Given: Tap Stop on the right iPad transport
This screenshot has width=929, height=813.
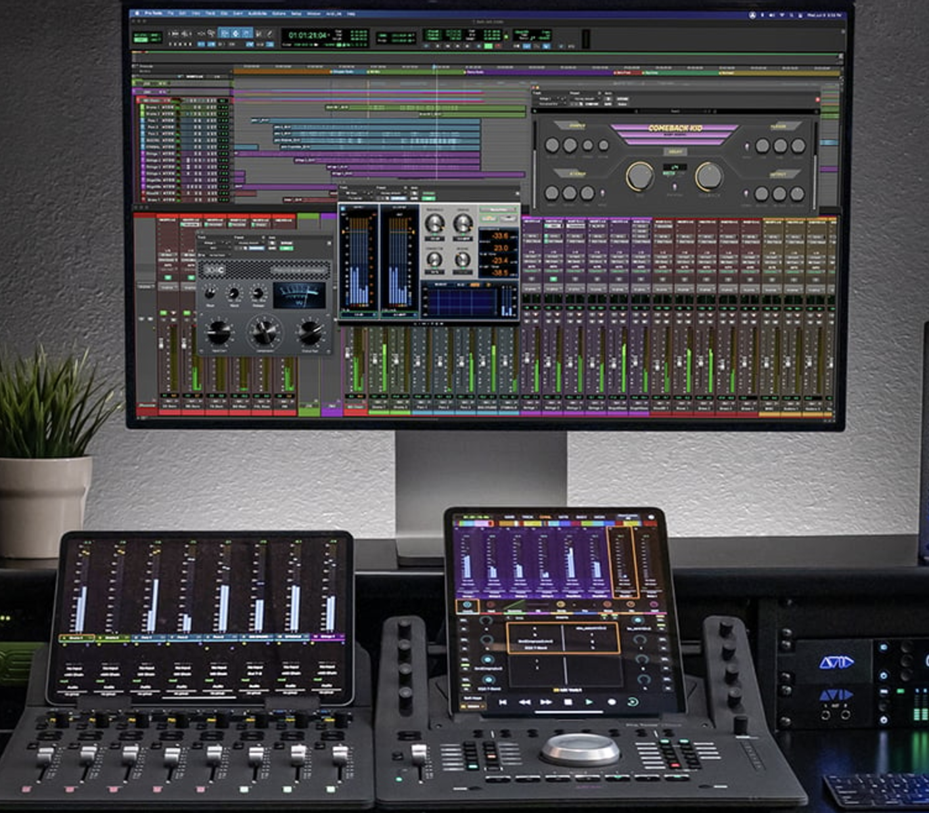Looking at the screenshot, I should coord(568,702).
